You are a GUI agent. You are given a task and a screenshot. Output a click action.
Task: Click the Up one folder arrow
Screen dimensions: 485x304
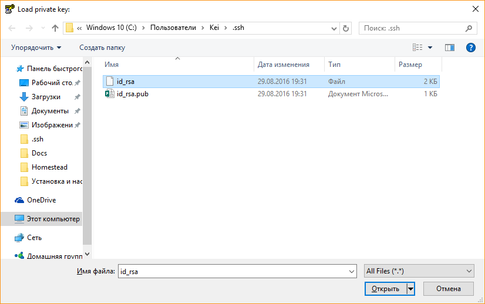click(x=55, y=28)
